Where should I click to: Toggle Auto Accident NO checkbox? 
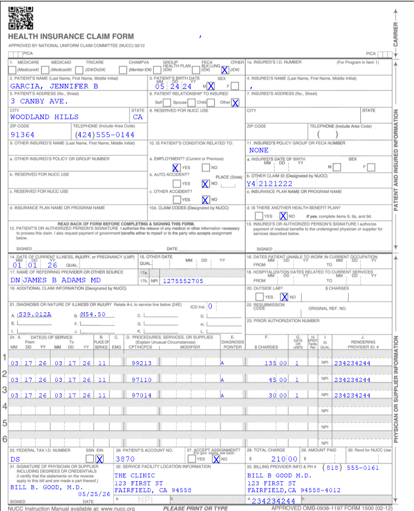(x=206, y=184)
